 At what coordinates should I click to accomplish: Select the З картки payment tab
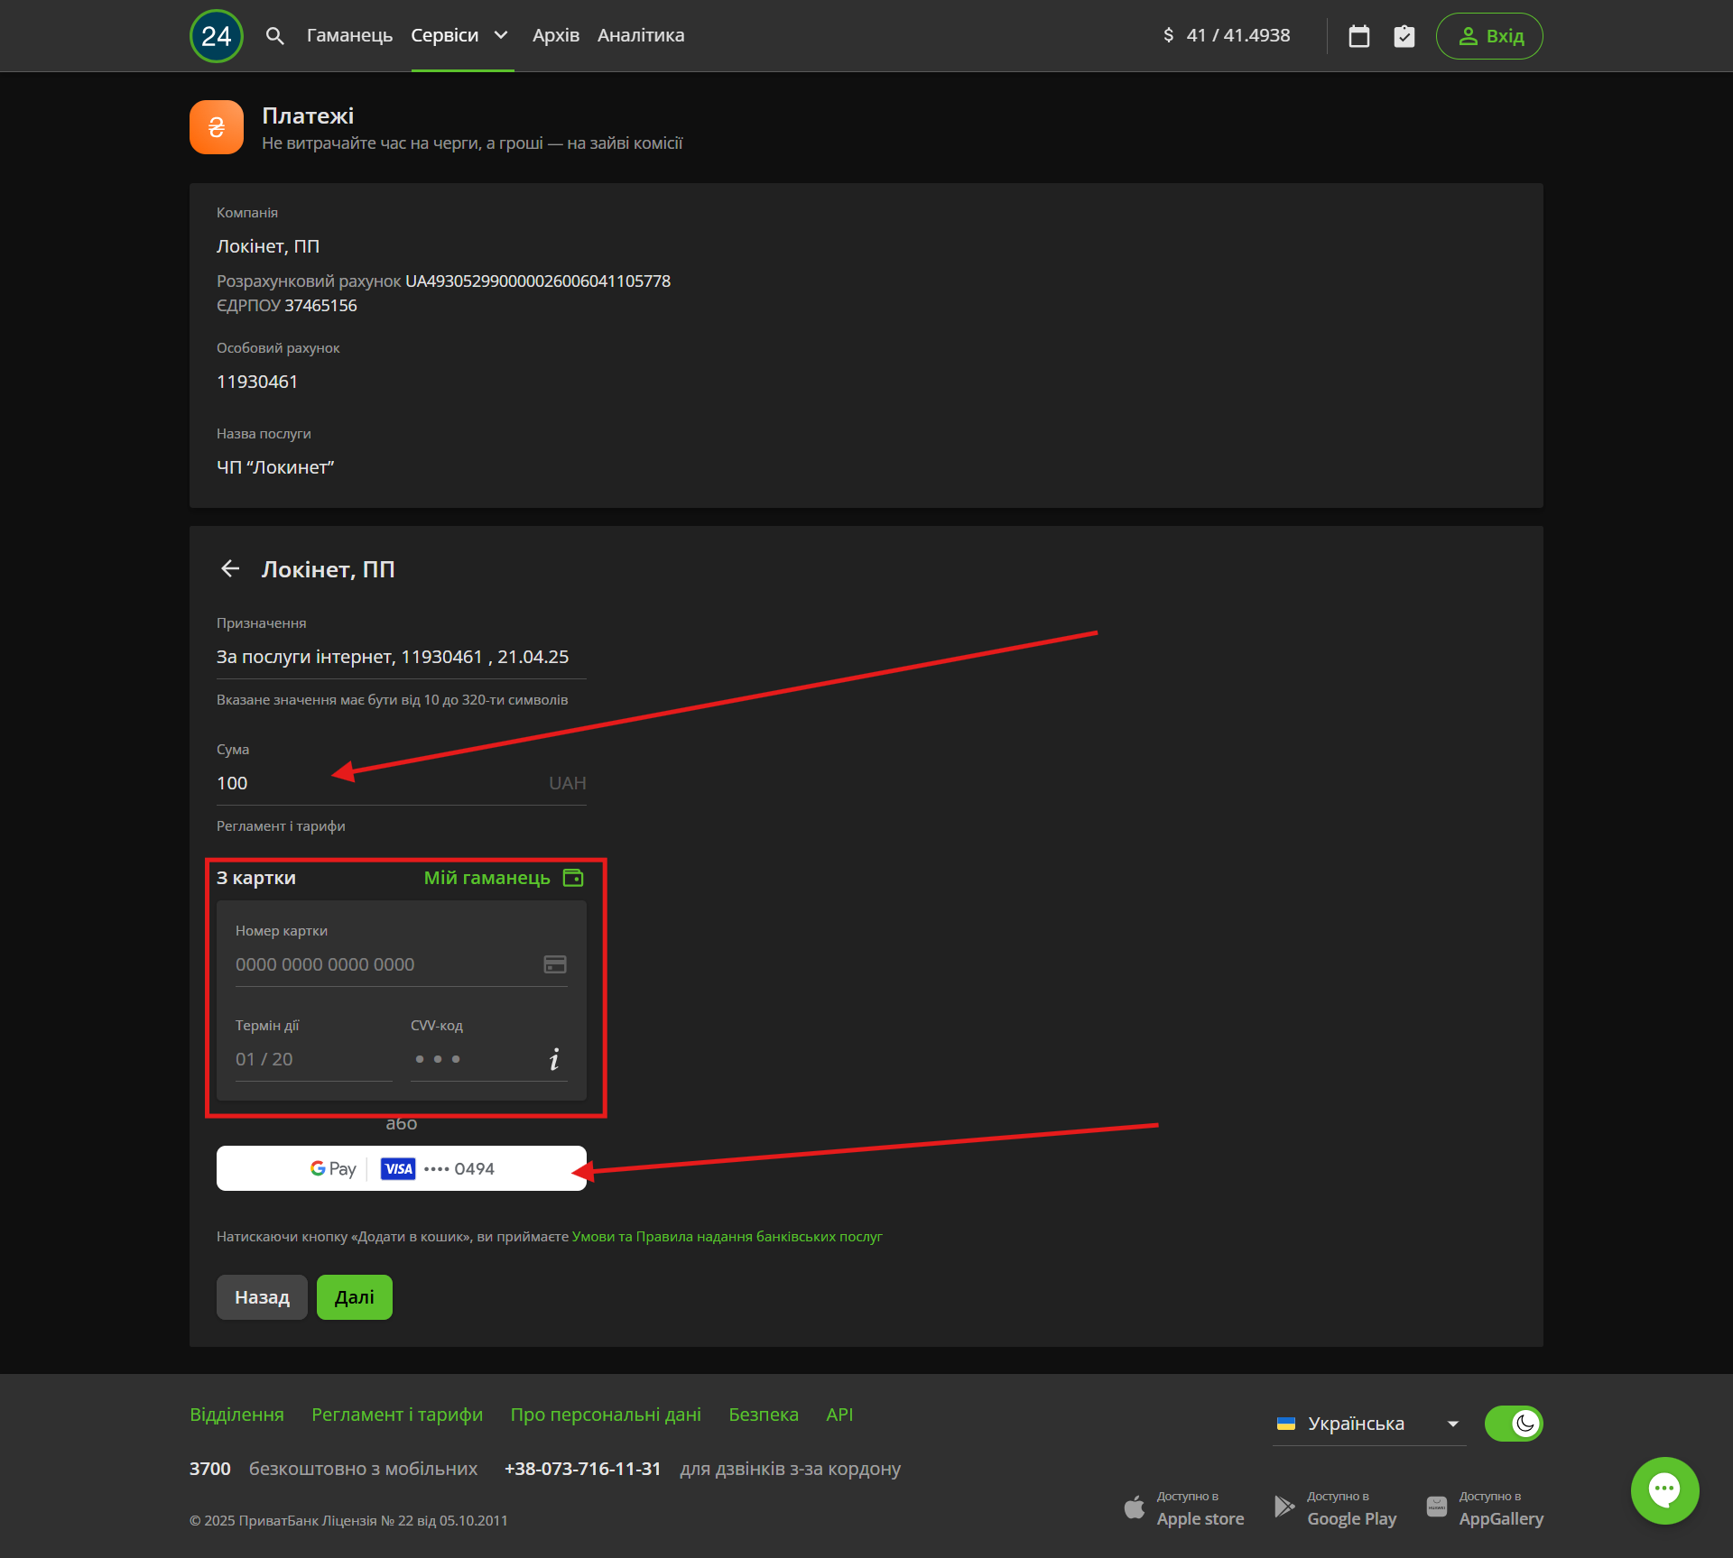[x=256, y=878]
